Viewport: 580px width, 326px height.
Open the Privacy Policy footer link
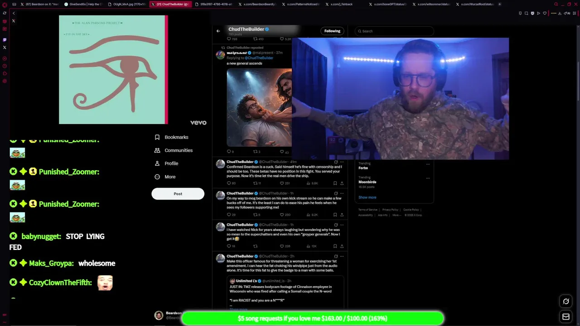[x=390, y=210]
